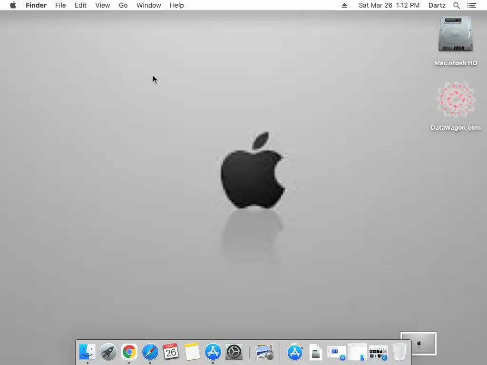
Task: Open the Edit menu
Action: coord(80,5)
